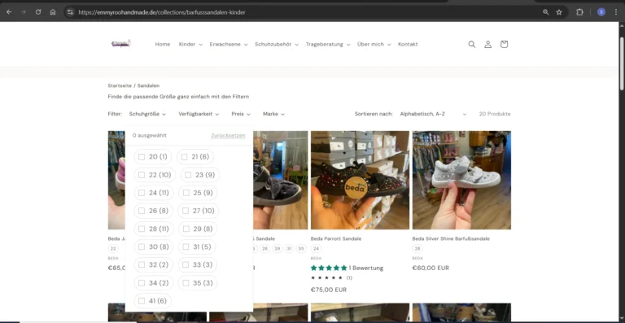Expand the Verfügbarkeit filter
The height and width of the screenshot is (323, 625).
pos(199,114)
